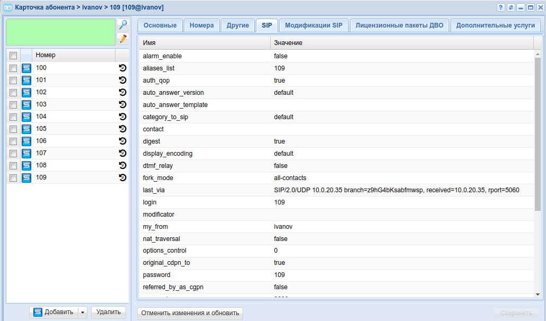Open the help question-mark icon
Viewport: 546px width, 321px height.
pyautogui.click(x=501, y=7)
